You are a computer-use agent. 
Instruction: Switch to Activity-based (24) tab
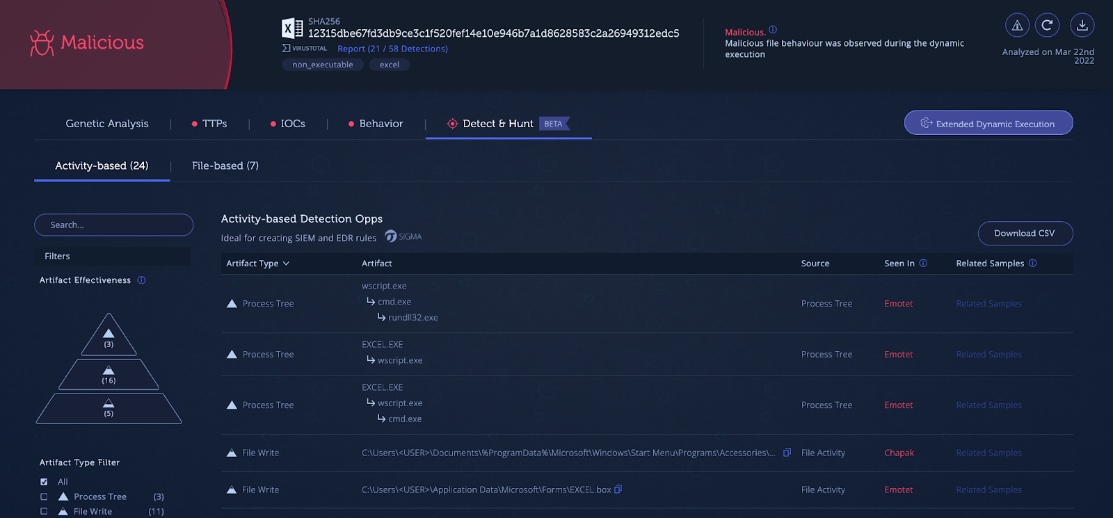(x=102, y=165)
